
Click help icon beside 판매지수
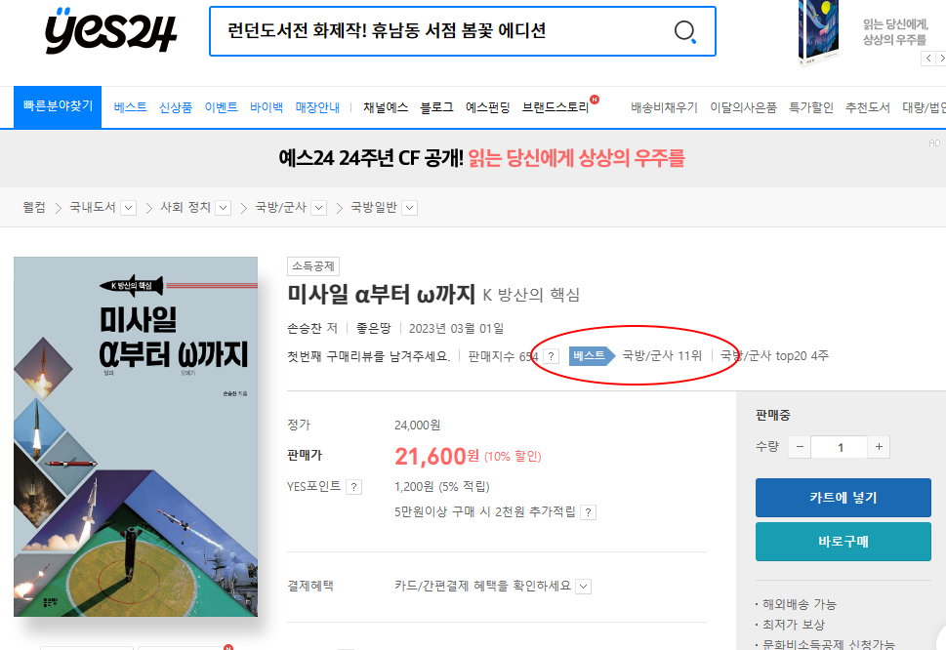[x=551, y=356]
